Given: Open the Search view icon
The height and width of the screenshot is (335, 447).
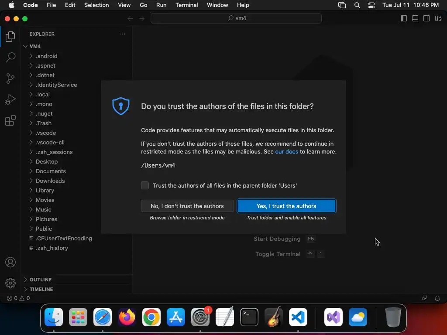Looking at the screenshot, I should pos(10,57).
